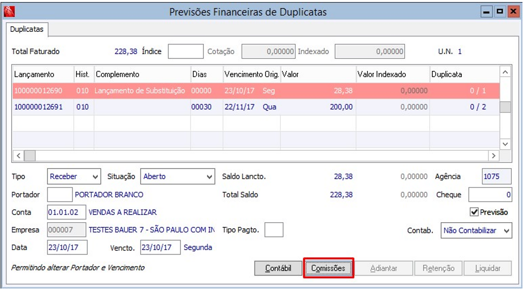The image size is (524, 289).
Task: Click the 0 / 2 duplicata cell
Action: (465, 107)
